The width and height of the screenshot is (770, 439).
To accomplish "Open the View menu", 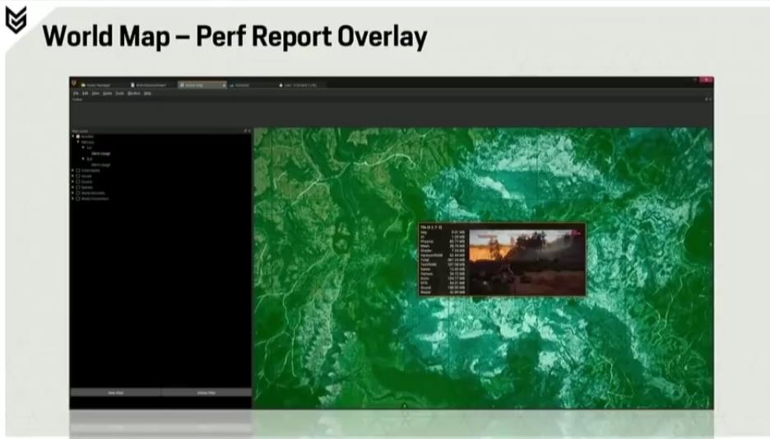I will click(x=95, y=93).
